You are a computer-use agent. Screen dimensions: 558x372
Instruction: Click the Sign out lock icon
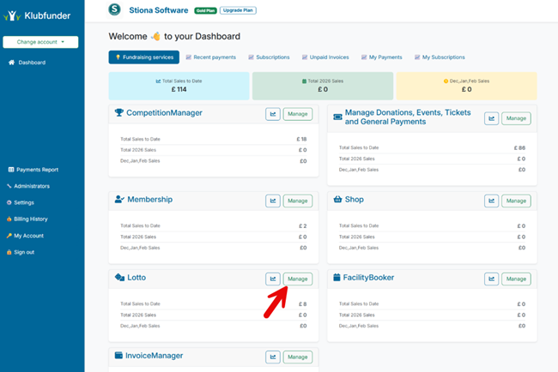[9, 252]
